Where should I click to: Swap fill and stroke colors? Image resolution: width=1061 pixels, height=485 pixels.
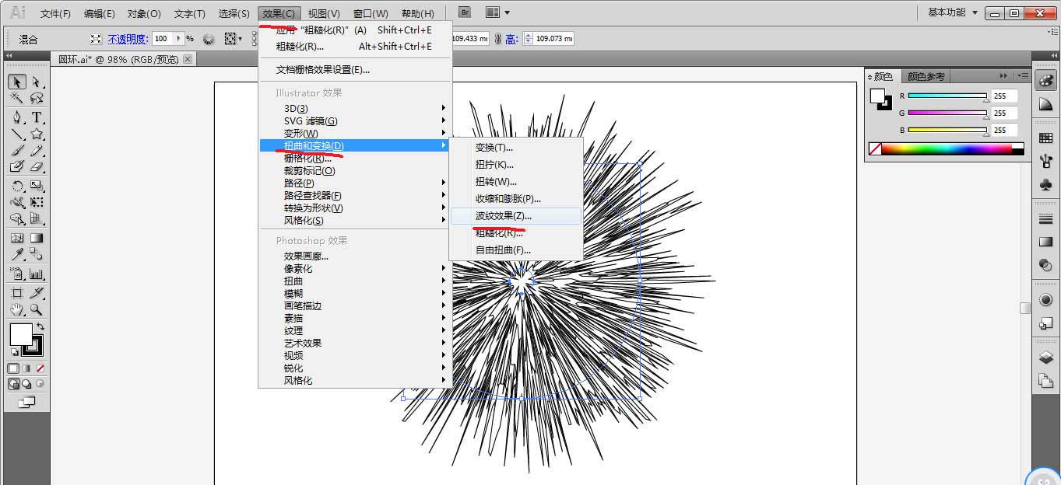click(x=40, y=326)
